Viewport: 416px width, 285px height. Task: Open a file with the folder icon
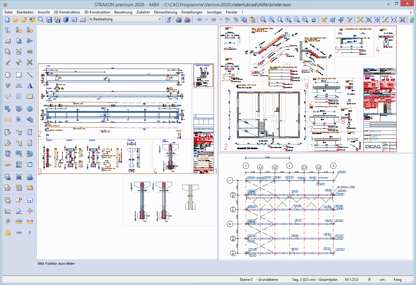click(16, 20)
